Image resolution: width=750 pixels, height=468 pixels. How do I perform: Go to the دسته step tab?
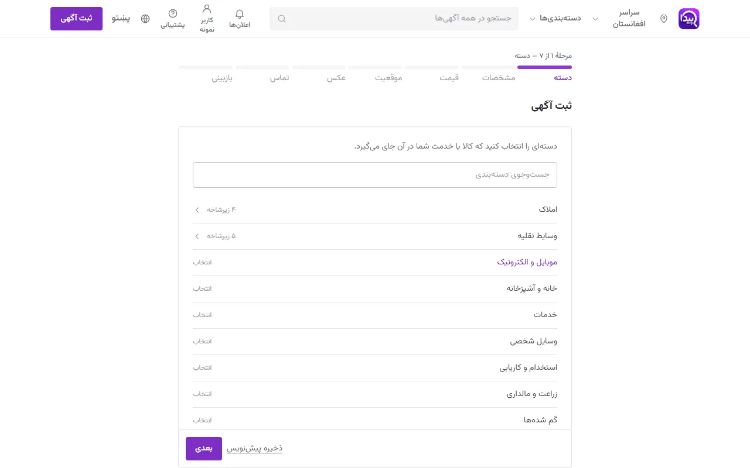click(545, 73)
